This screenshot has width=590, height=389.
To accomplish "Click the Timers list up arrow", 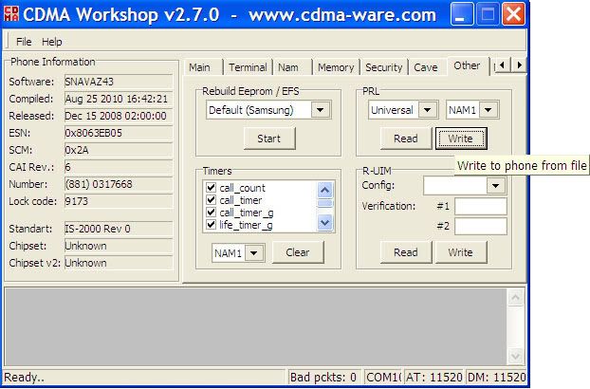I will (324, 190).
